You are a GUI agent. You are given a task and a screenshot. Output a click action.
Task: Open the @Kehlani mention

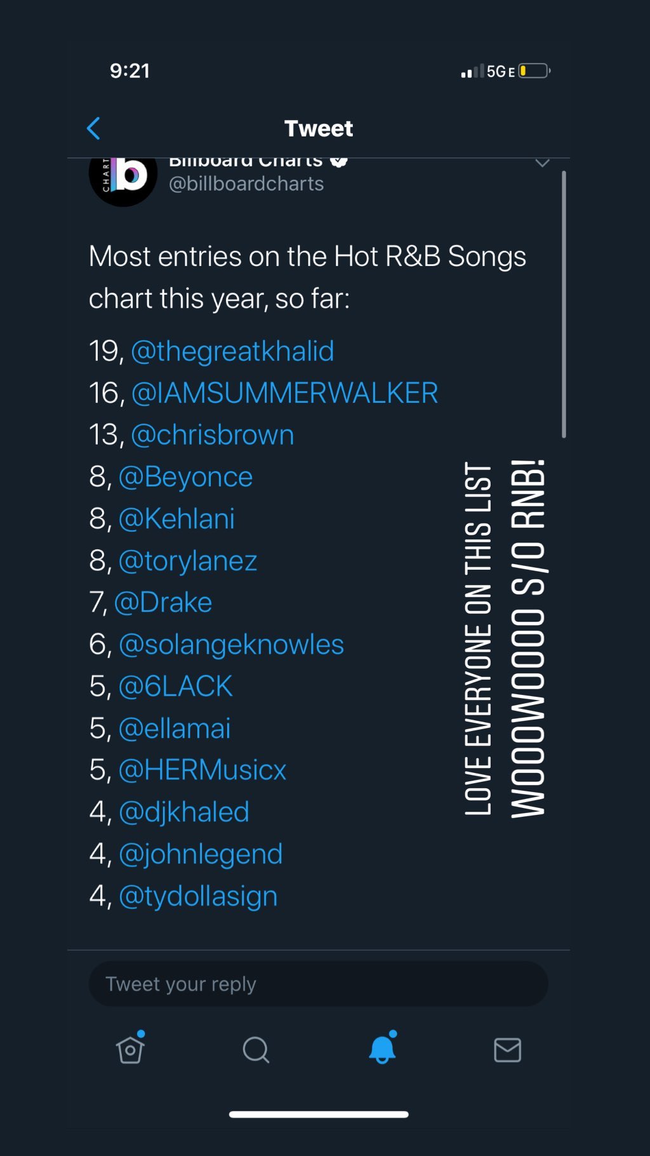(x=177, y=519)
